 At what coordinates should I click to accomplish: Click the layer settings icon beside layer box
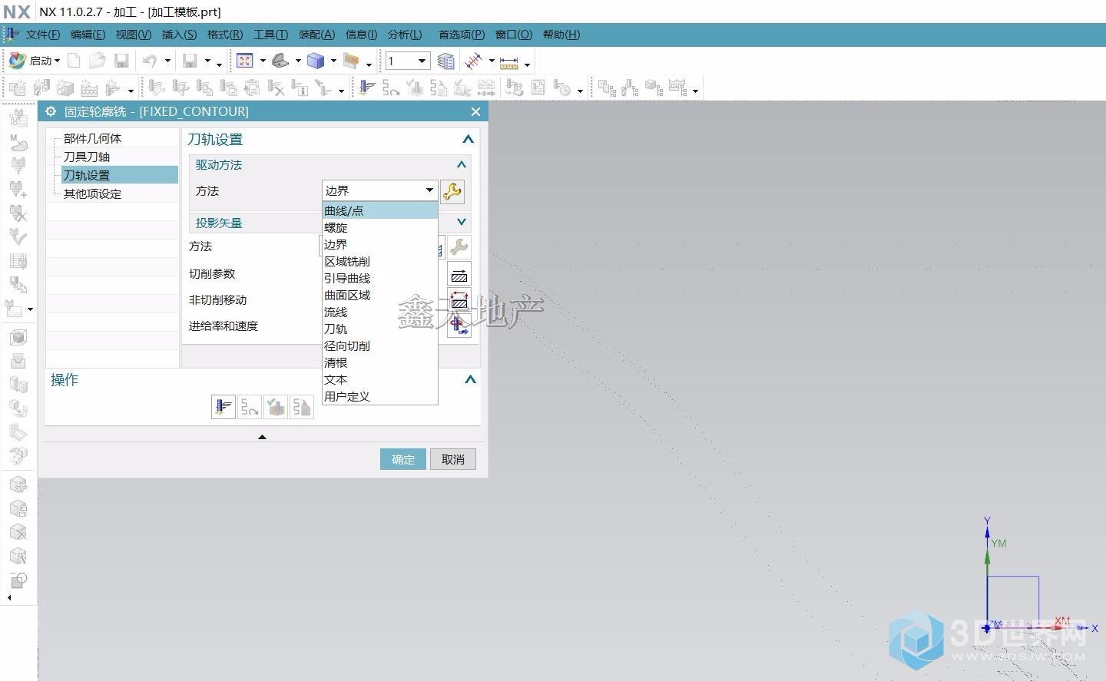445,61
